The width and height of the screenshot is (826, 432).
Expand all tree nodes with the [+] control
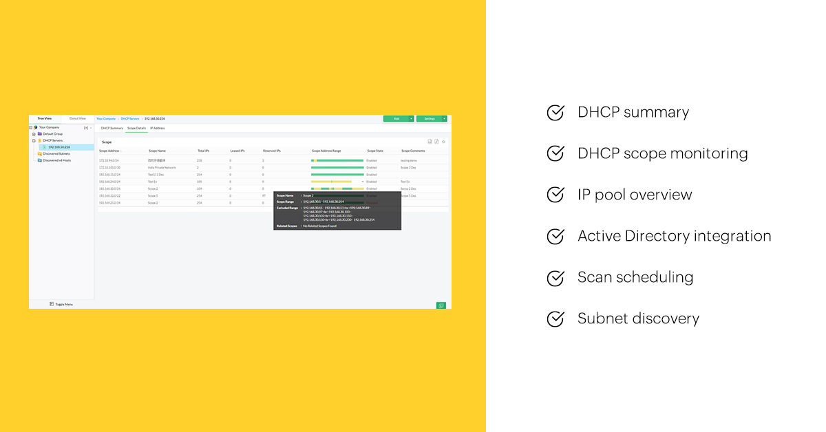click(x=86, y=127)
